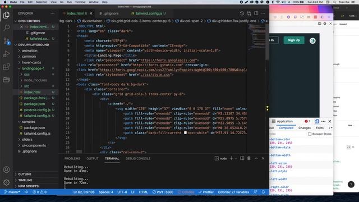Open Run and Debug view
The image size is (359, 202).
coord(6,54)
